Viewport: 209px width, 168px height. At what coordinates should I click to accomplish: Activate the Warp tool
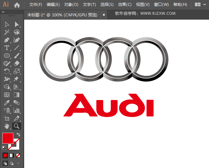(x=7, y=79)
